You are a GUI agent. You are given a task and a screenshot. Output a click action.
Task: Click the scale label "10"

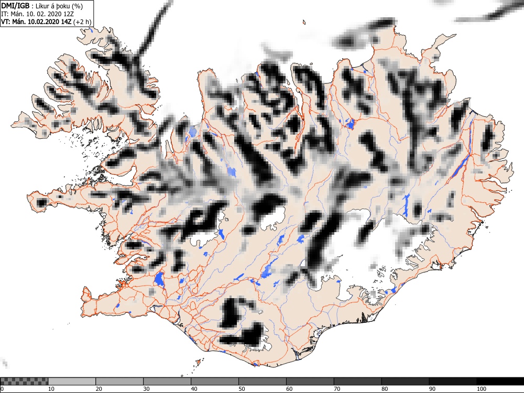pos(51,389)
